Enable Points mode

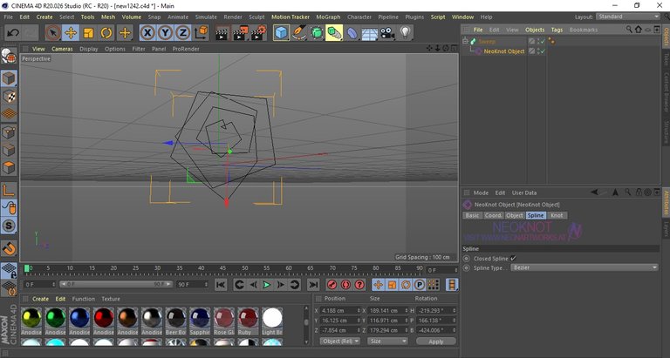coord(9,132)
